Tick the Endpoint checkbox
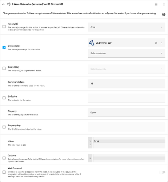 4,98
